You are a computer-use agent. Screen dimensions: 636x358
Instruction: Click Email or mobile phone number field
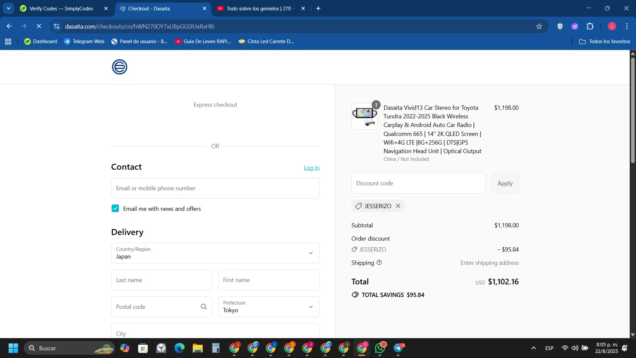[x=215, y=188]
